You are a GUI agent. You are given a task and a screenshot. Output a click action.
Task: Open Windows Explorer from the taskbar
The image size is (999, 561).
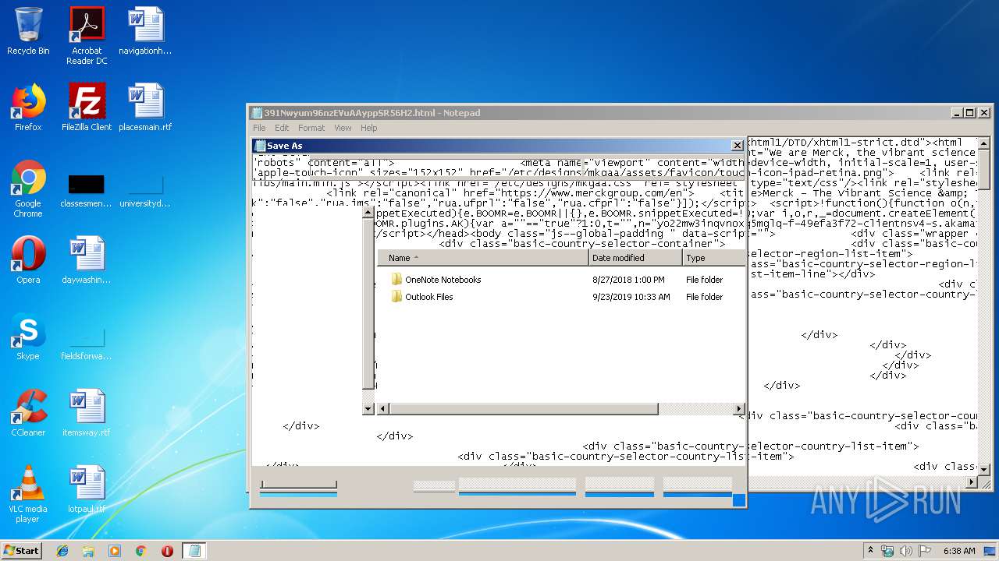click(x=88, y=551)
